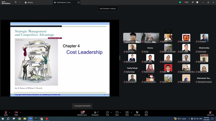
Task: Click the icon right of REC indicator
Action: (x=193, y=2)
